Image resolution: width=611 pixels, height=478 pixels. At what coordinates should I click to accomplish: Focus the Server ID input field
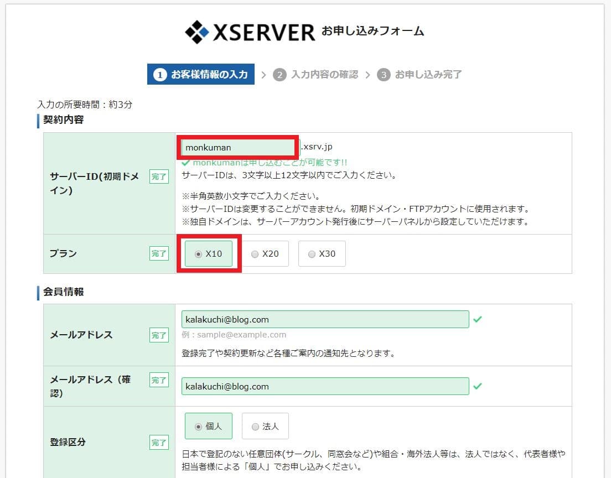coord(238,148)
